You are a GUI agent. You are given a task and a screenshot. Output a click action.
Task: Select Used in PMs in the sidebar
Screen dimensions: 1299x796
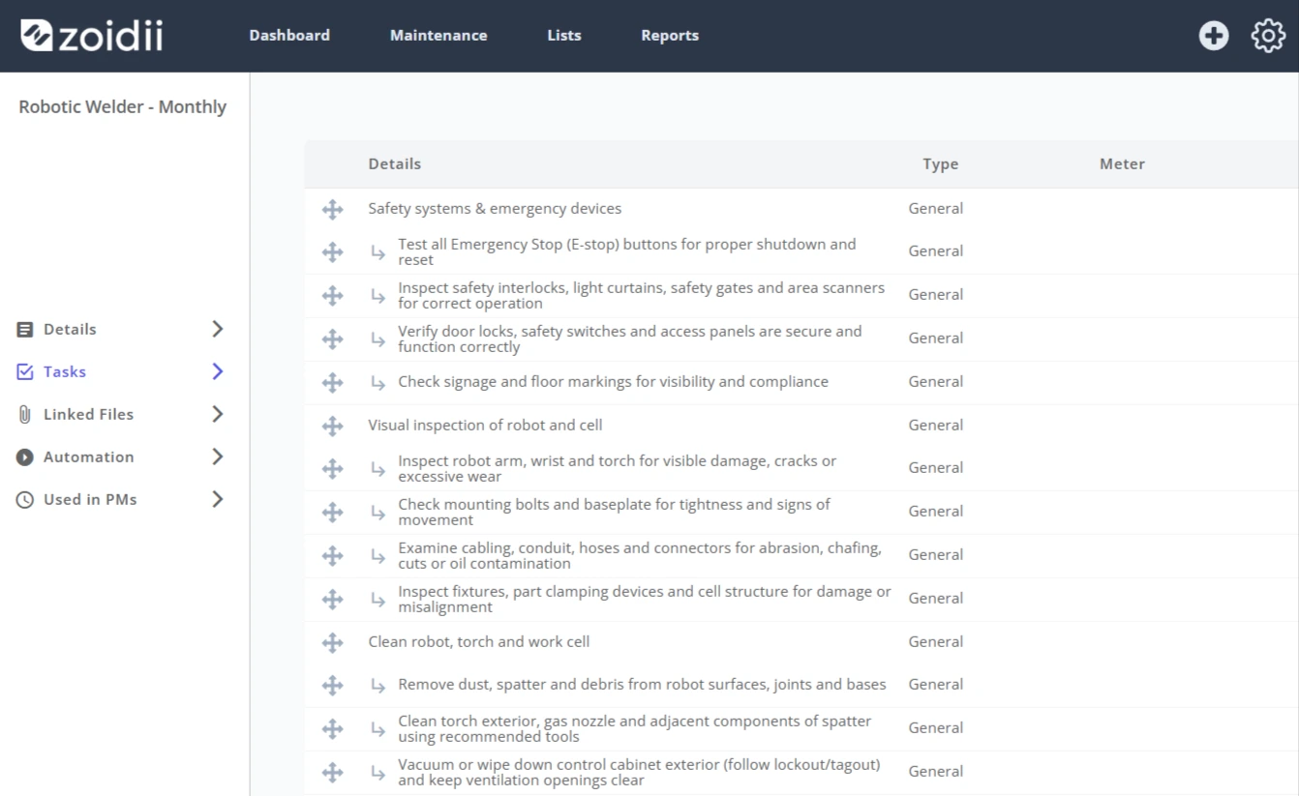coord(90,499)
